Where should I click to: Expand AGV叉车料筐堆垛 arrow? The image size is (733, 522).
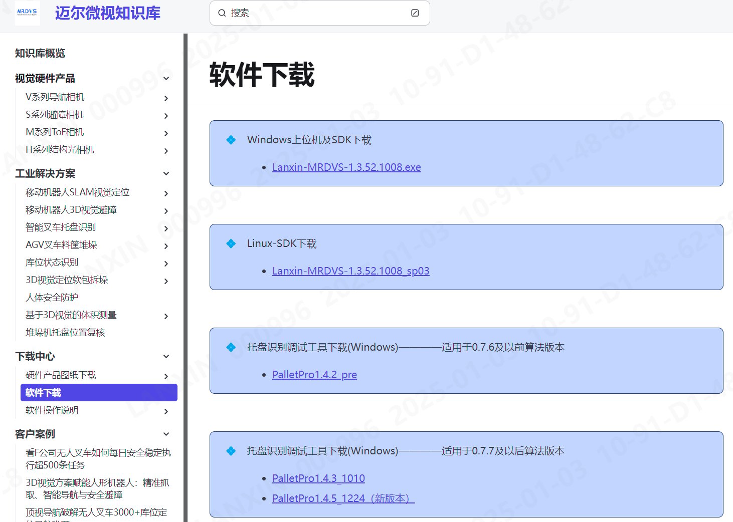(166, 246)
